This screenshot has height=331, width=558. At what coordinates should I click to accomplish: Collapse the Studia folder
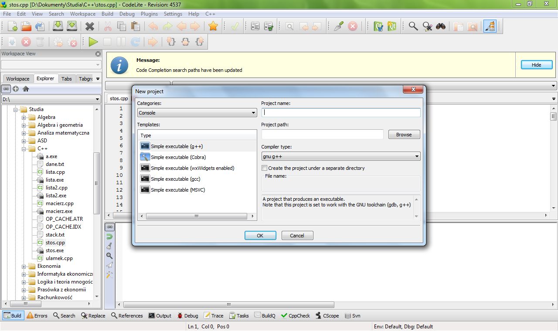pos(16,110)
